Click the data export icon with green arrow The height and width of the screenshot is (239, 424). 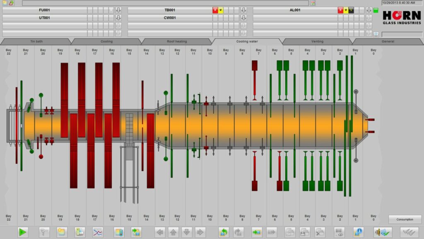[136, 232]
